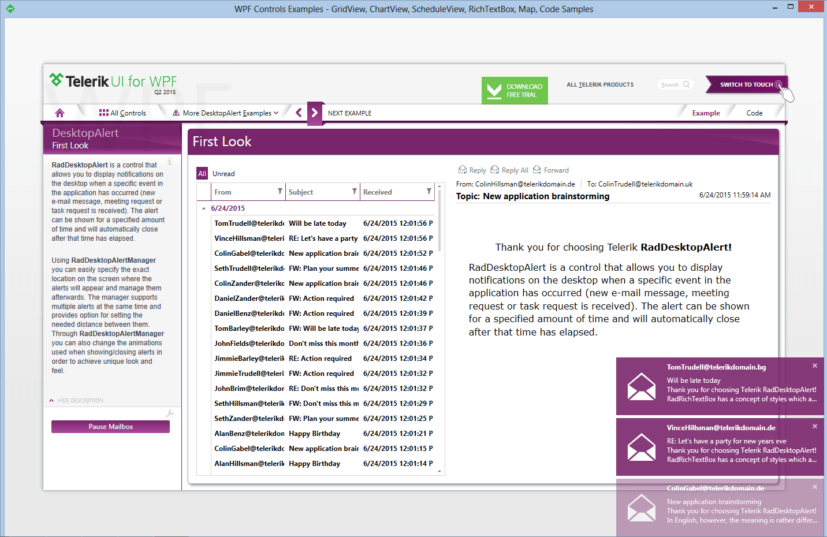Switch to the Example tab

point(706,113)
